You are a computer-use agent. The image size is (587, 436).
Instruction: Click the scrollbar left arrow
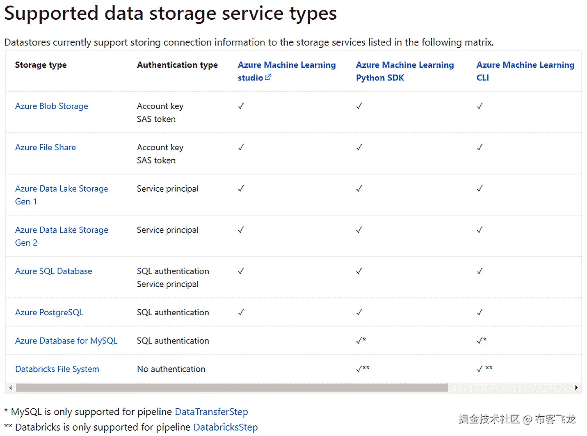click(x=11, y=388)
